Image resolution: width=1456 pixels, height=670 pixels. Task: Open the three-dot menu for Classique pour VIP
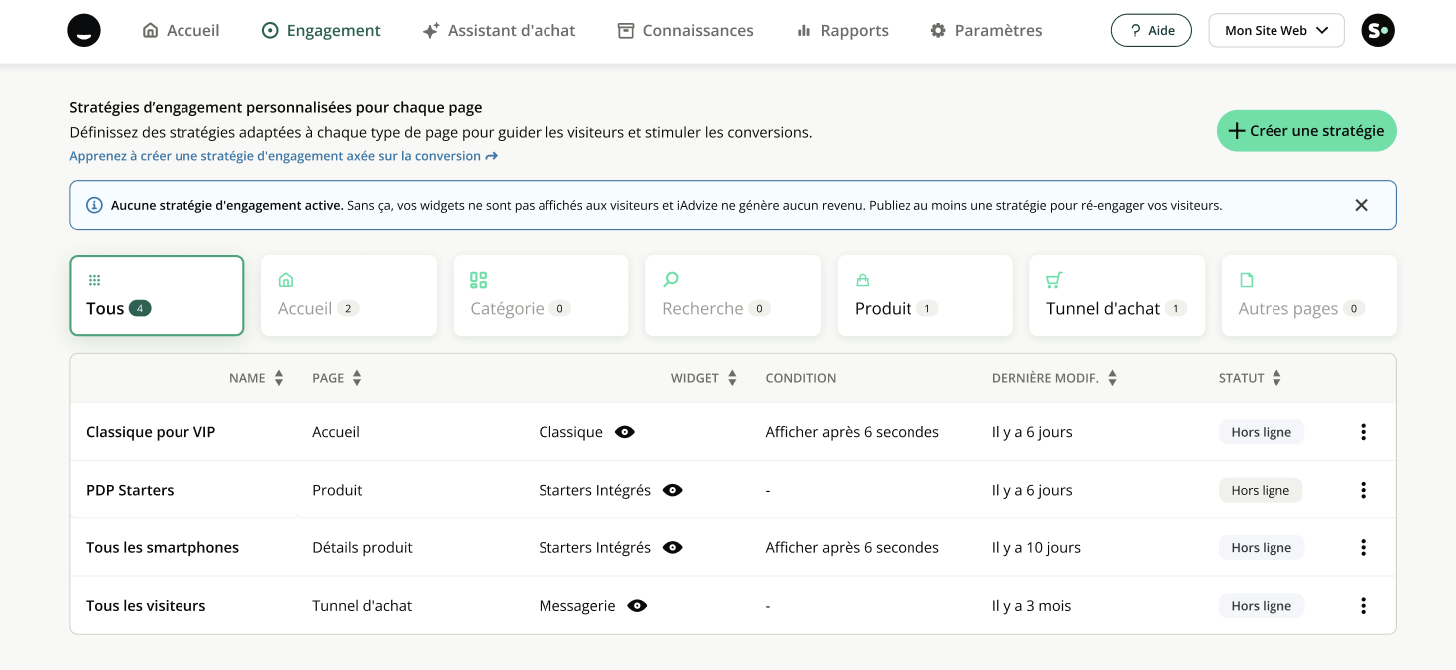click(x=1363, y=432)
